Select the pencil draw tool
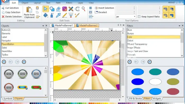This screenshot has height=104, width=185. point(64,15)
